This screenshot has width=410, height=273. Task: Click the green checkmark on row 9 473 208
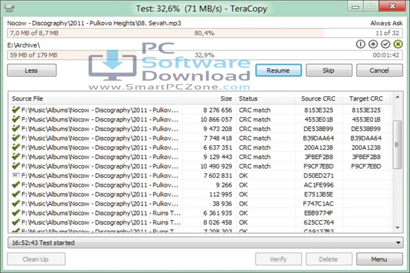(x=16, y=129)
